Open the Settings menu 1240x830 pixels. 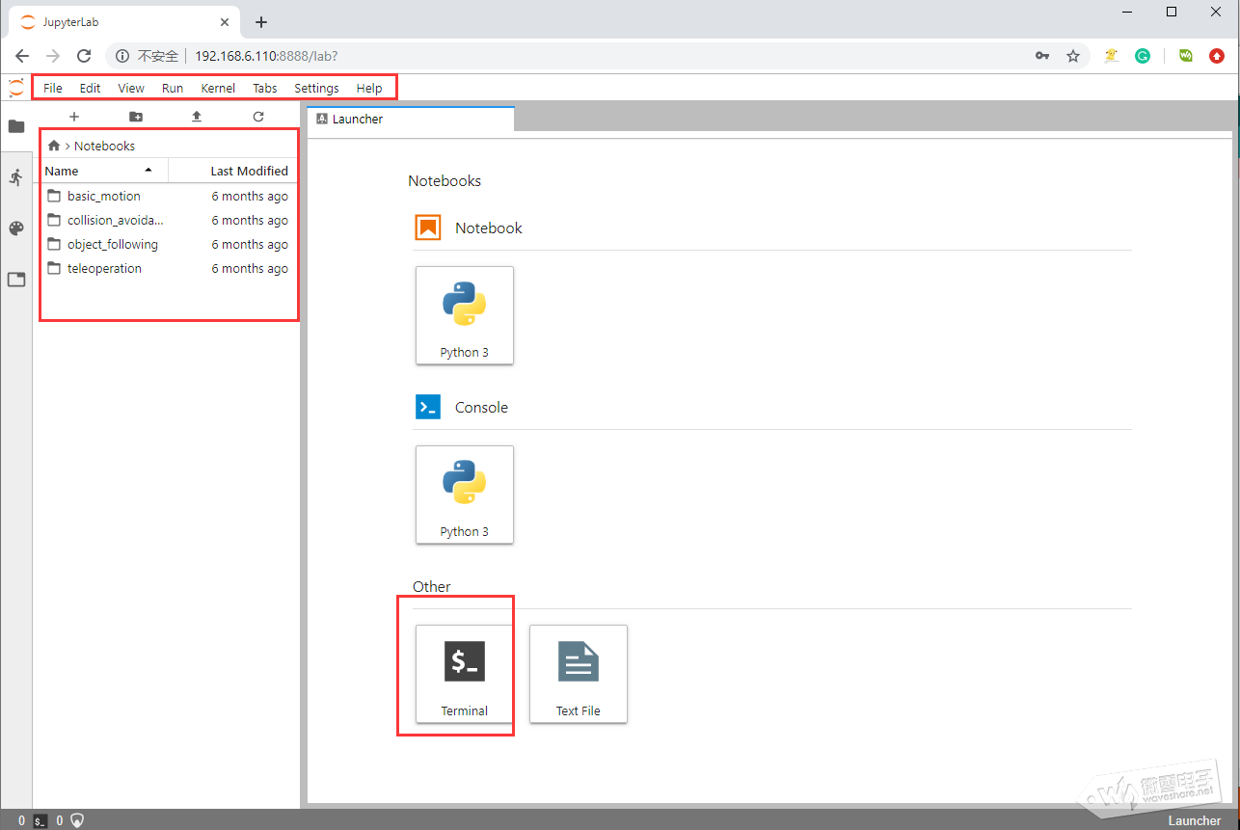pos(316,88)
